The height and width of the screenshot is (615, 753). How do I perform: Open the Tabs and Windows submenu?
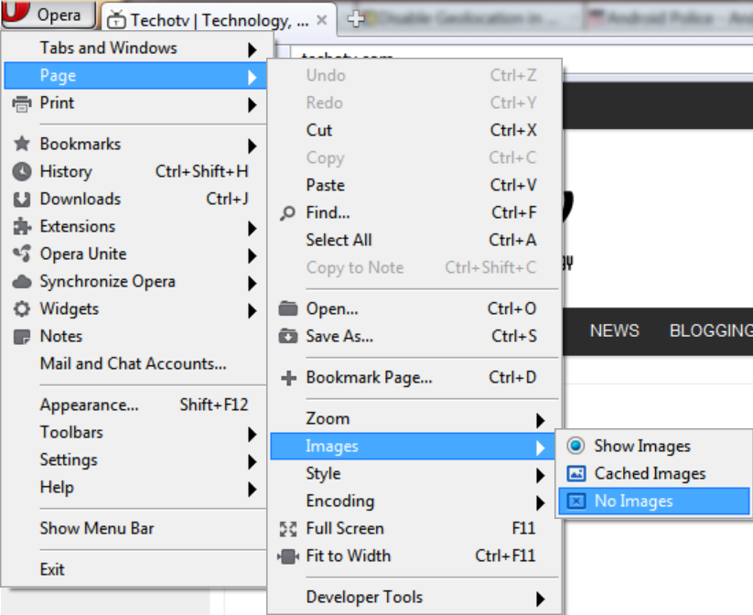pyautogui.click(x=134, y=48)
